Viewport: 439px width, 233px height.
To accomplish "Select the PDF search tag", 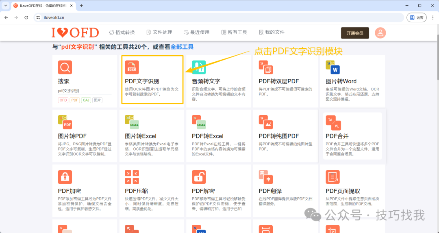I will point(75,100).
